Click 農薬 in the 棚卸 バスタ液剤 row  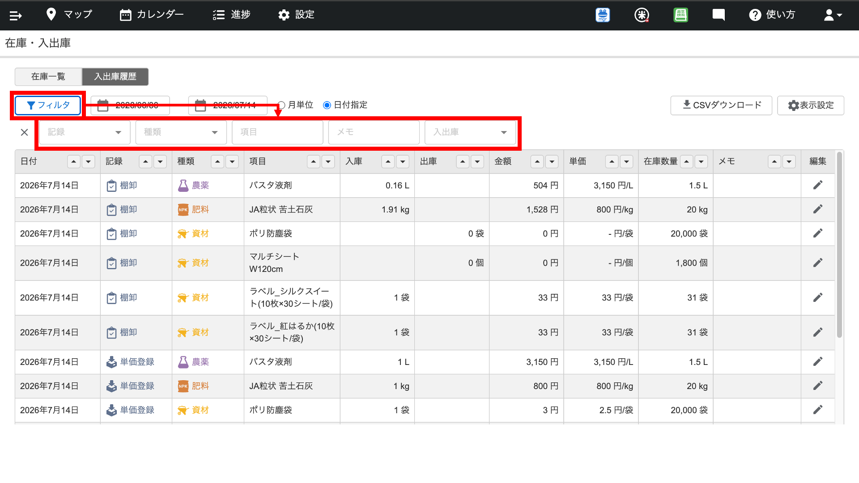(x=200, y=185)
